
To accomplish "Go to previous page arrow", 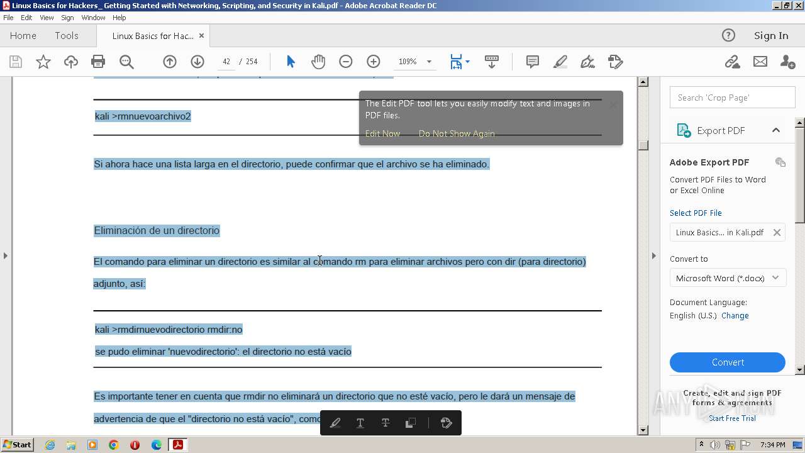I will pyautogui.click(x=170, y=62).
